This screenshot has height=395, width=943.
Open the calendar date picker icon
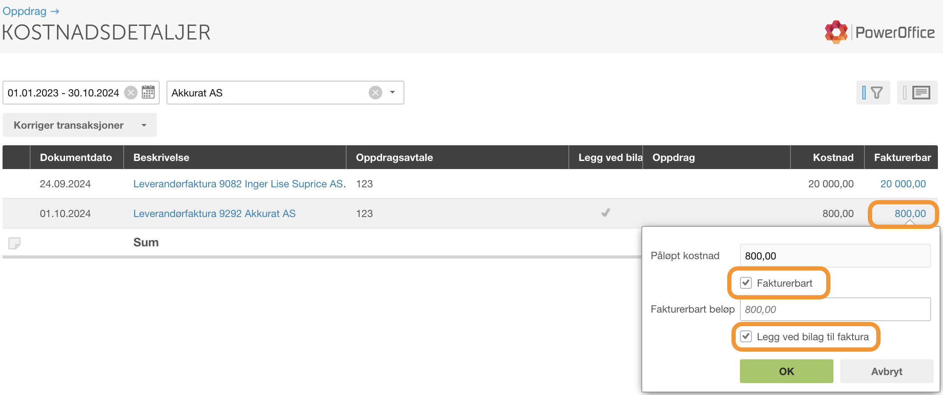point(148,92)
